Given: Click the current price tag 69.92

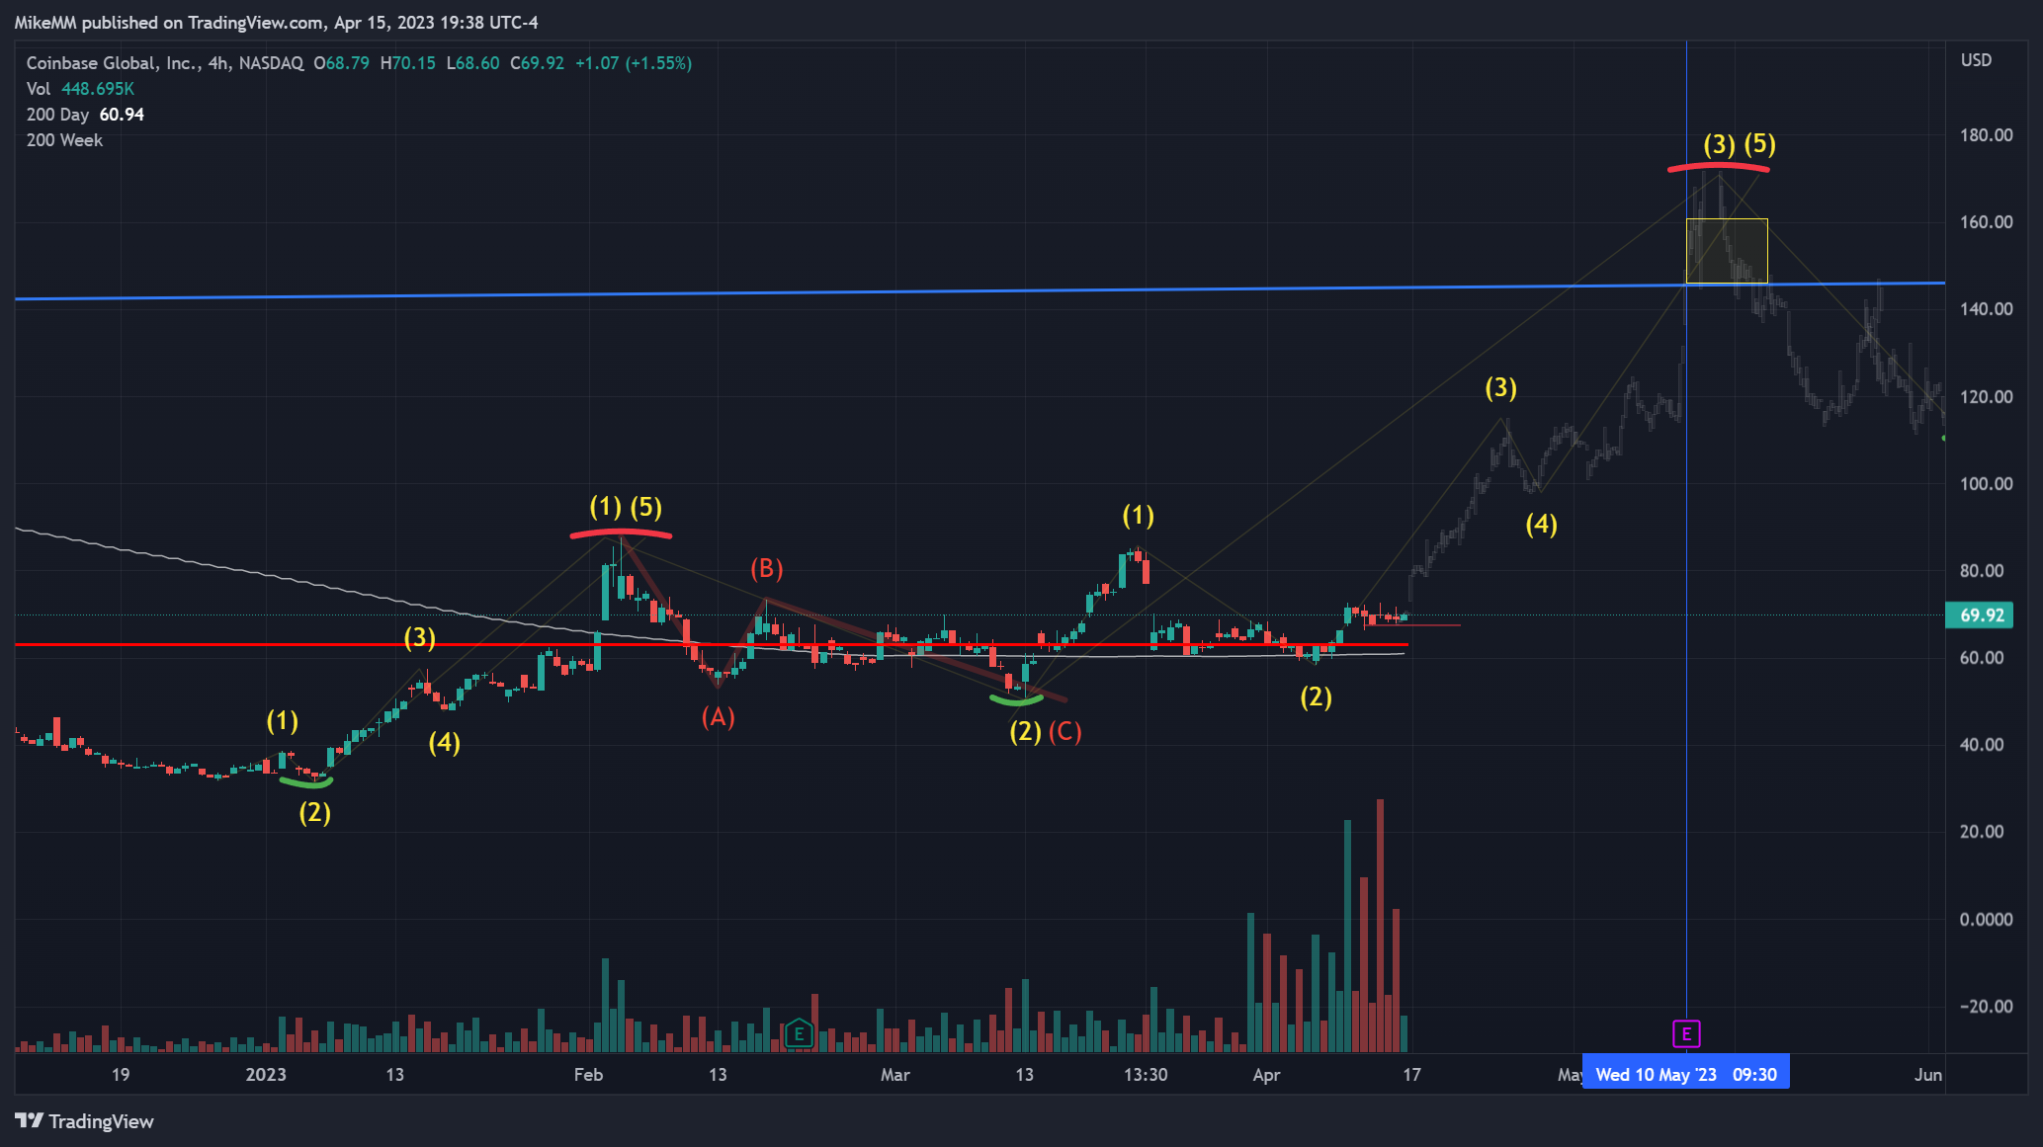Looking at the screenshot, I should 1979,615.
